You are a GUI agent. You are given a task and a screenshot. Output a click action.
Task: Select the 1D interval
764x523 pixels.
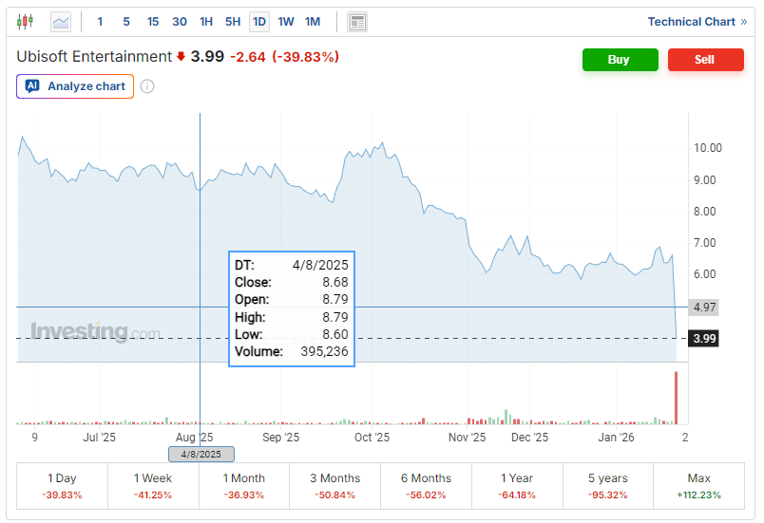[x=259, y=22]
